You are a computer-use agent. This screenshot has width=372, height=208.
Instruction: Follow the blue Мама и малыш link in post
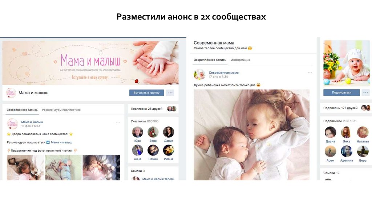pyautogui.click(x=61, y=142)
